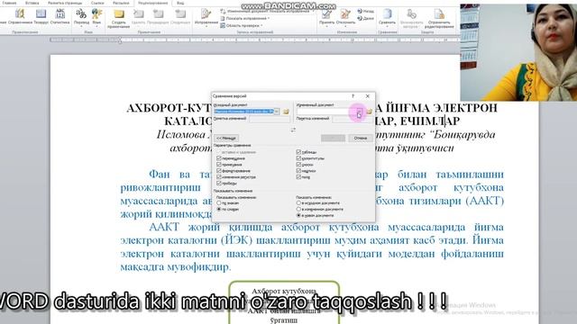Expand the revised document dropdown arrow
Image resolution: width=577 pixels, height=324 pixels.
click(x=359, y=112)
